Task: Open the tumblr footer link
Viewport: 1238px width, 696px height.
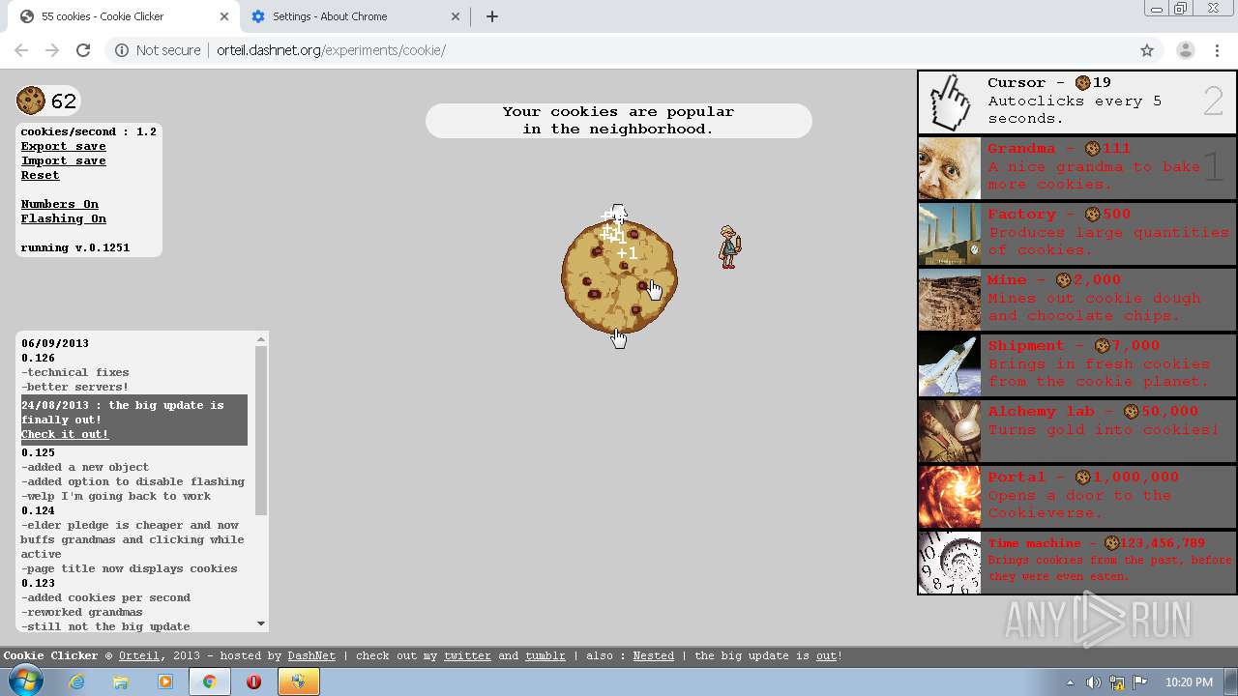Action: point(545,655)
